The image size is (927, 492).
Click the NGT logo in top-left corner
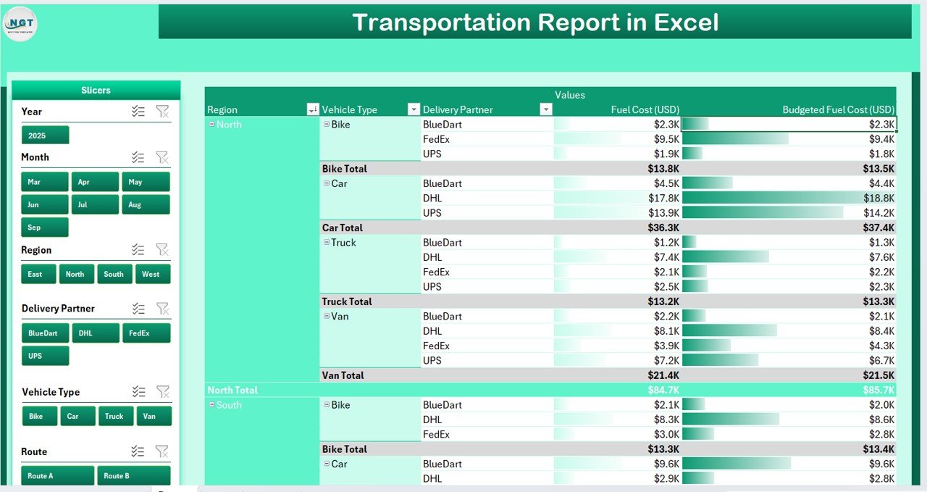(20, 24)
